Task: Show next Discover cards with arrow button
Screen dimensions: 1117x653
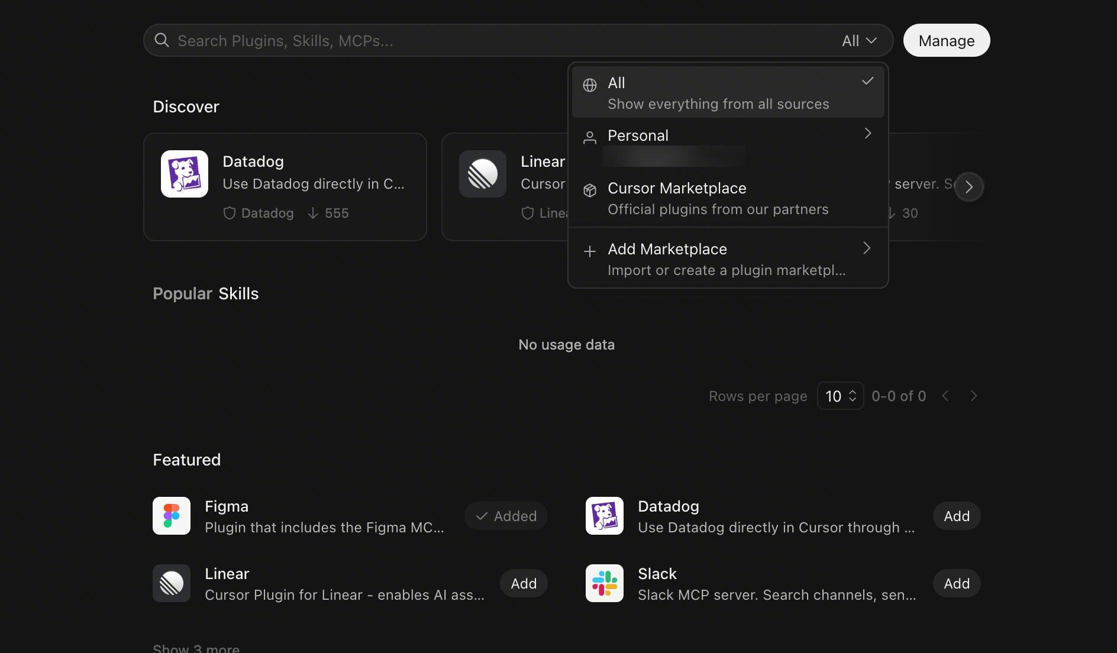Action: [x=969, y=187]
